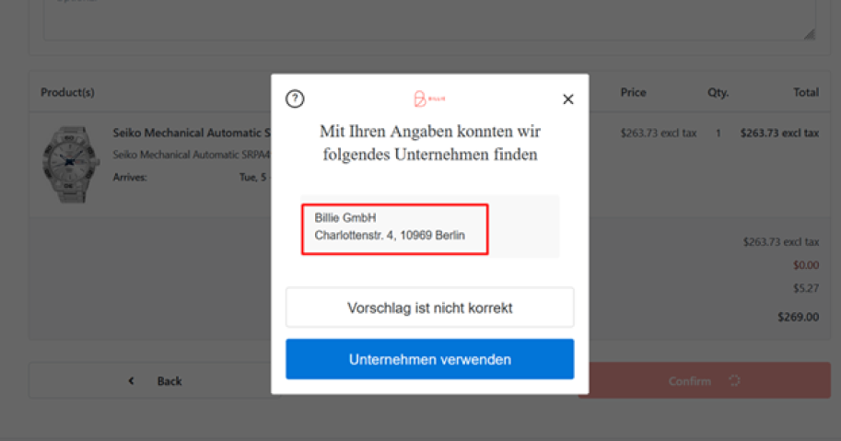This screenshot has width=841, height=441.
Task: Click the Charlottenstr. 4 address line
Action: (390, 236)
